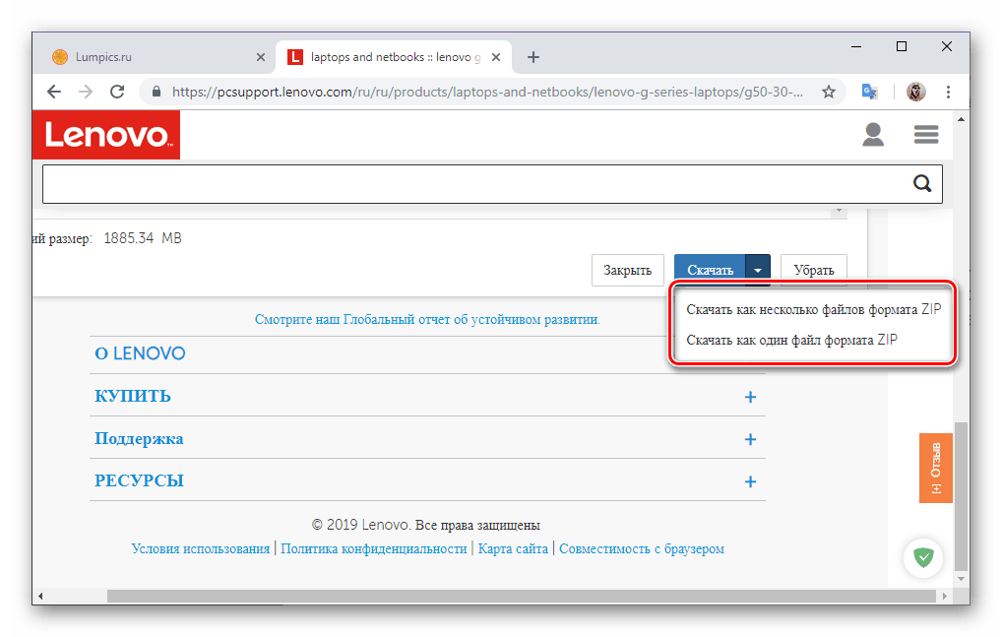
Task: Open the Lenovo hamburger menu
Action: pos(926,135)
